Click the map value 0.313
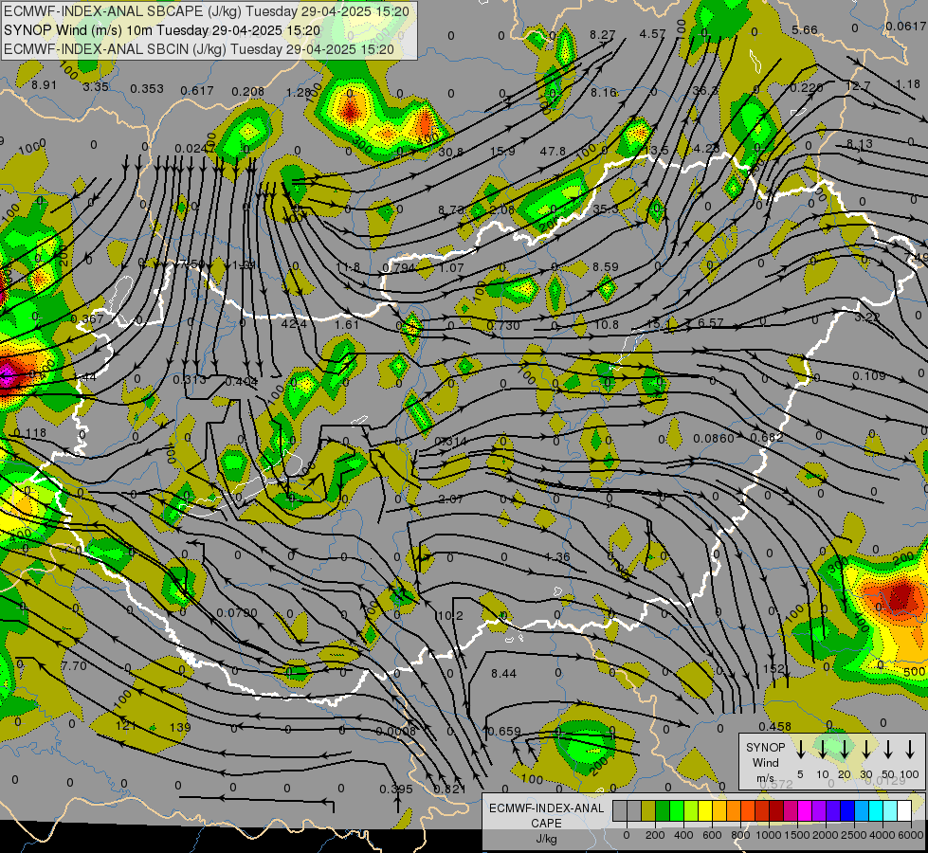The image size is (928, 853). tap(190, 379)
